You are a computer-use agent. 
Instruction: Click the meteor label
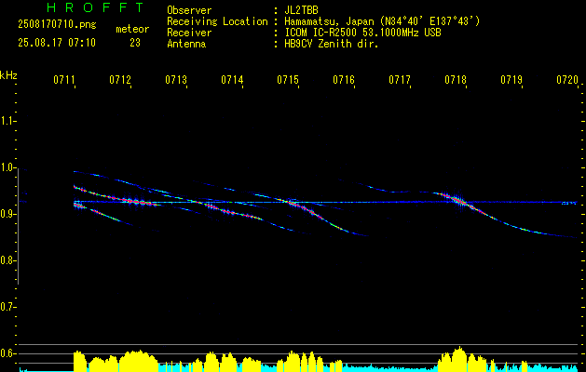click(x=132, y=29)
